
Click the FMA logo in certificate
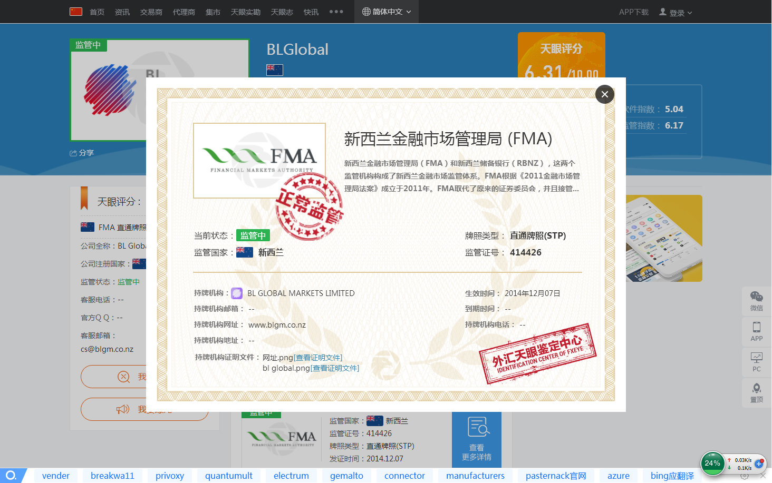pyautogui.click(x=259, y=161)
